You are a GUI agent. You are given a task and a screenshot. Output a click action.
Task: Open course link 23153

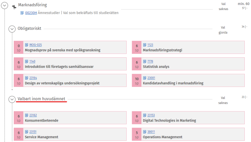point(151,115)
